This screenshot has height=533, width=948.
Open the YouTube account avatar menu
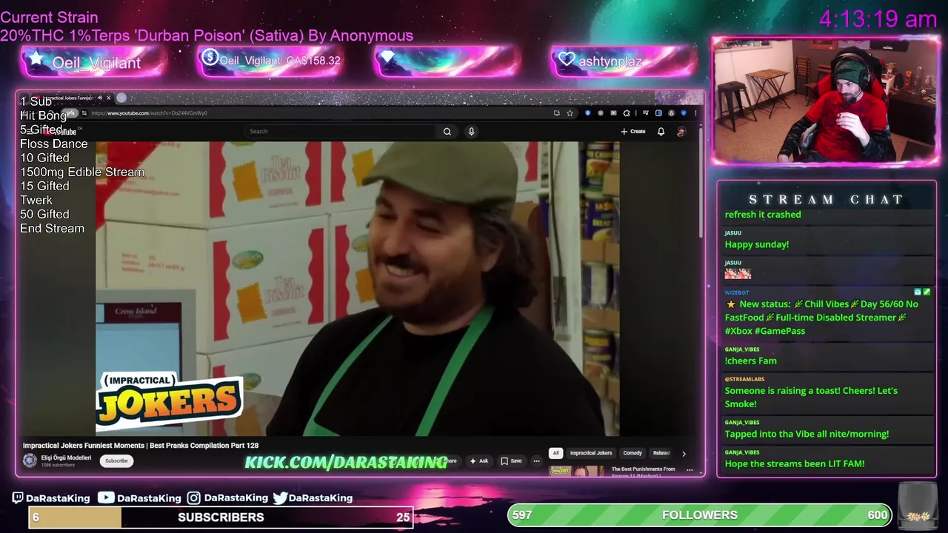click(681, 131)
